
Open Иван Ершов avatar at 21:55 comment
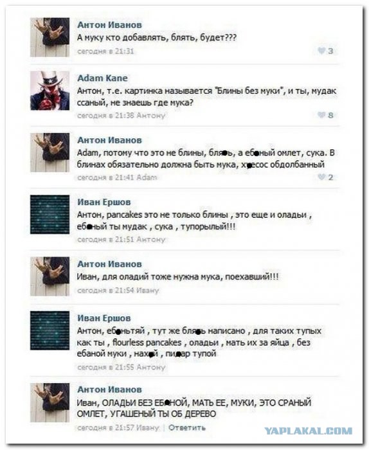point(50,330)
